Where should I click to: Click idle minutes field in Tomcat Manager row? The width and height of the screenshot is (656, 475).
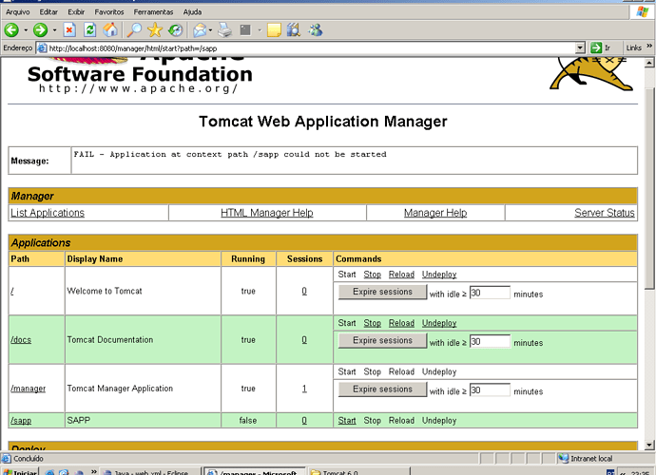tap(490, 390)
